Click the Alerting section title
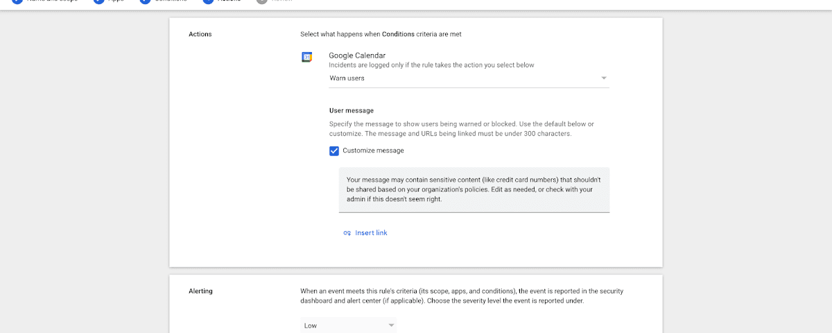 click(200, 291)
